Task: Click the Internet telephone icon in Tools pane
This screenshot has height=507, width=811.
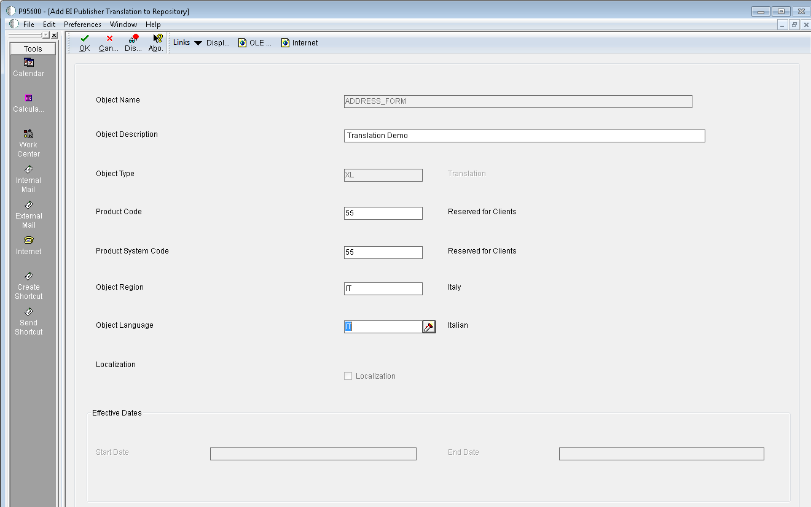Action: tap(29, 246)
